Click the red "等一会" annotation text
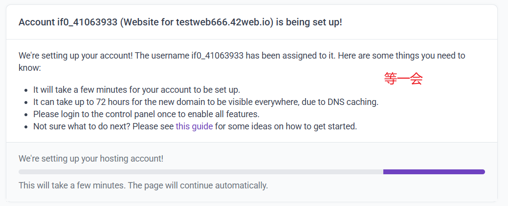This screenshot has width=508, height=206. click(x=403, y=79)
